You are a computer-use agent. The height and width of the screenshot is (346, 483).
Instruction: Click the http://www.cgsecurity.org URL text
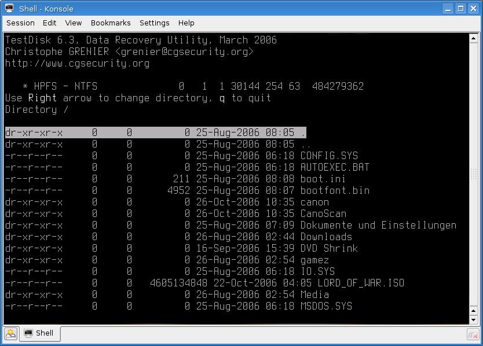(x=78, y=64)
